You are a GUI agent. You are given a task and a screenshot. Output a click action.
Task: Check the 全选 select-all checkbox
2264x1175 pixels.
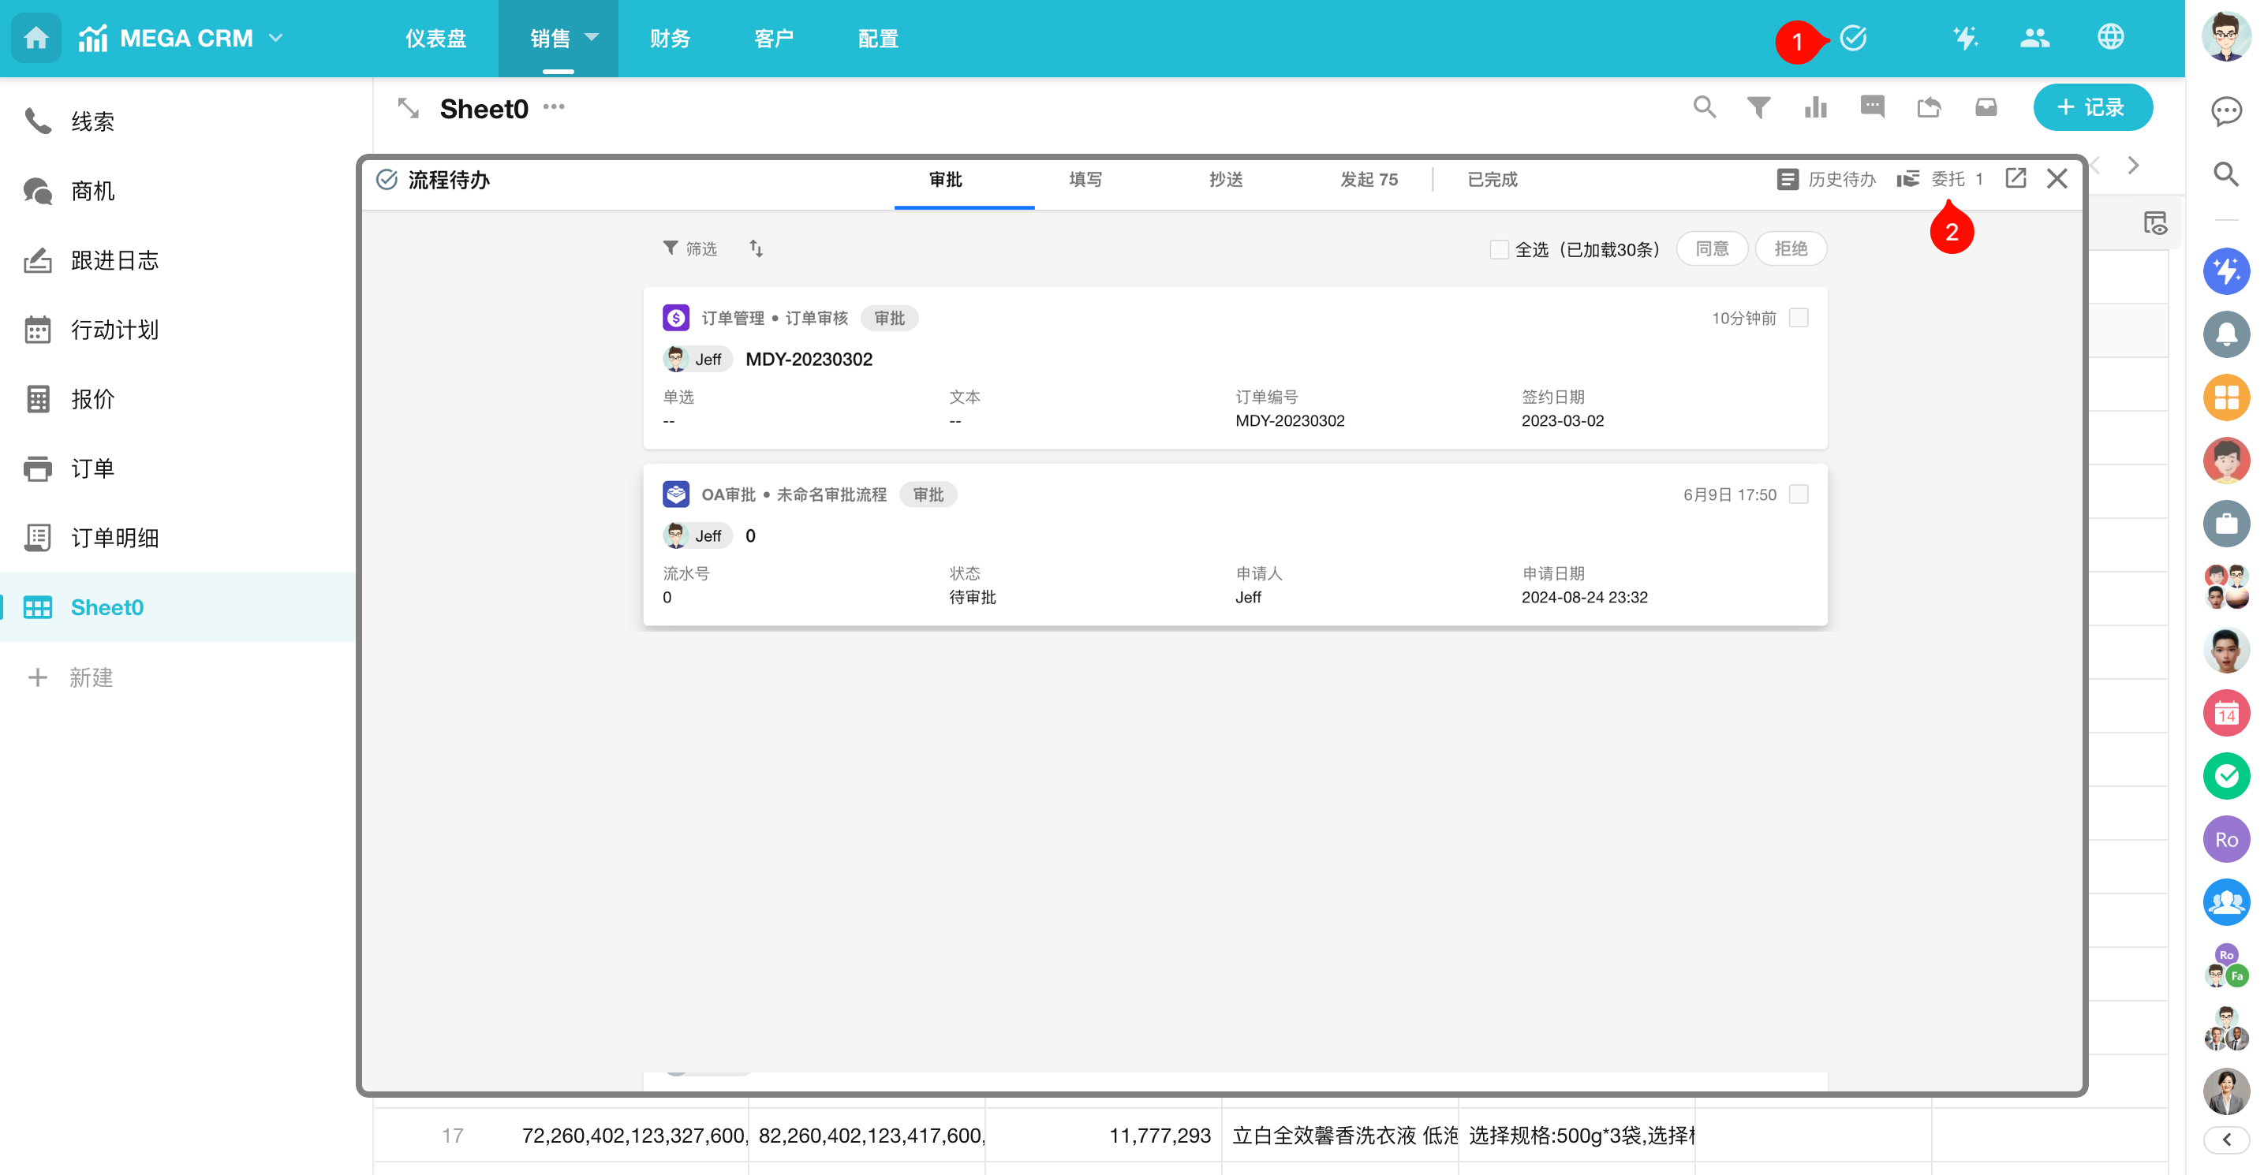point(1499,249)
